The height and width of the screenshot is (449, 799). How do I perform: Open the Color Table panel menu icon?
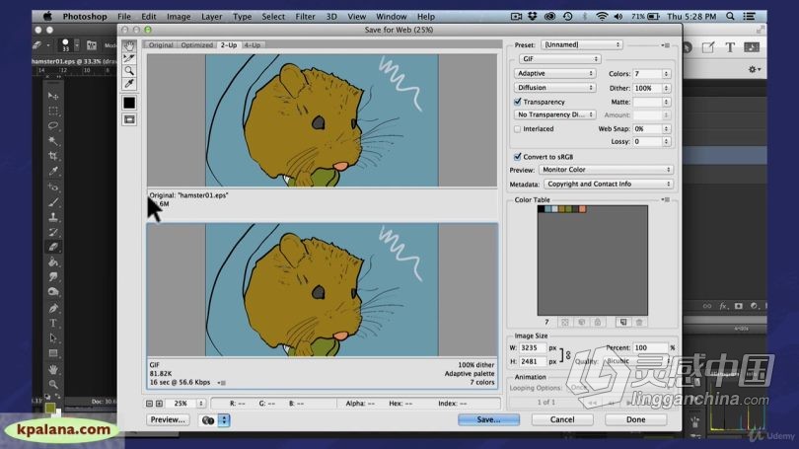coord(666,199)
